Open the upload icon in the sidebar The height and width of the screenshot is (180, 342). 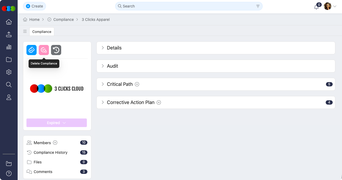[9, 35]
